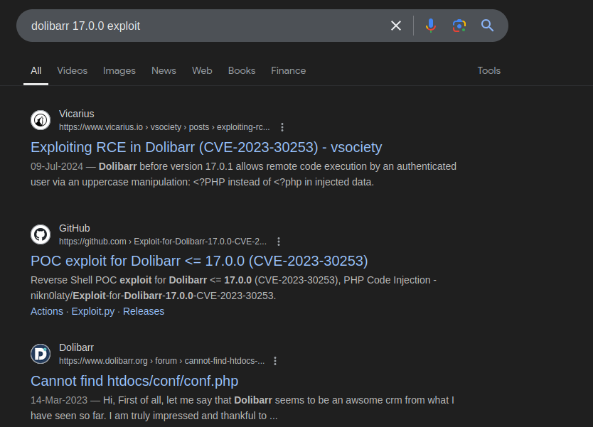The width and height of the screenshot is (593, 427).
Task: Start voice search with microphone icon
Action: (430, 26)
